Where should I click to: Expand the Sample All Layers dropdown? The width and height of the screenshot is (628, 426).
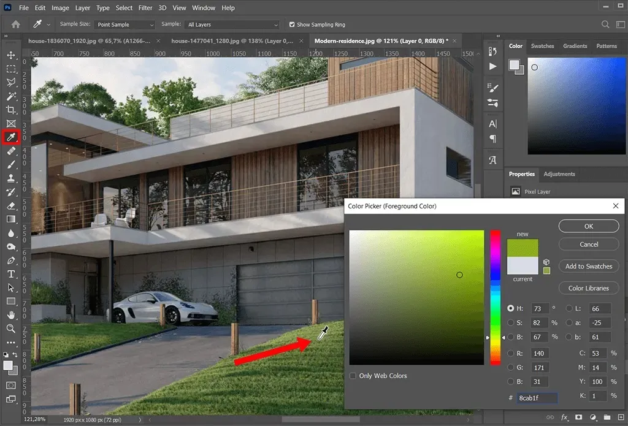click(x=232, y=25)
